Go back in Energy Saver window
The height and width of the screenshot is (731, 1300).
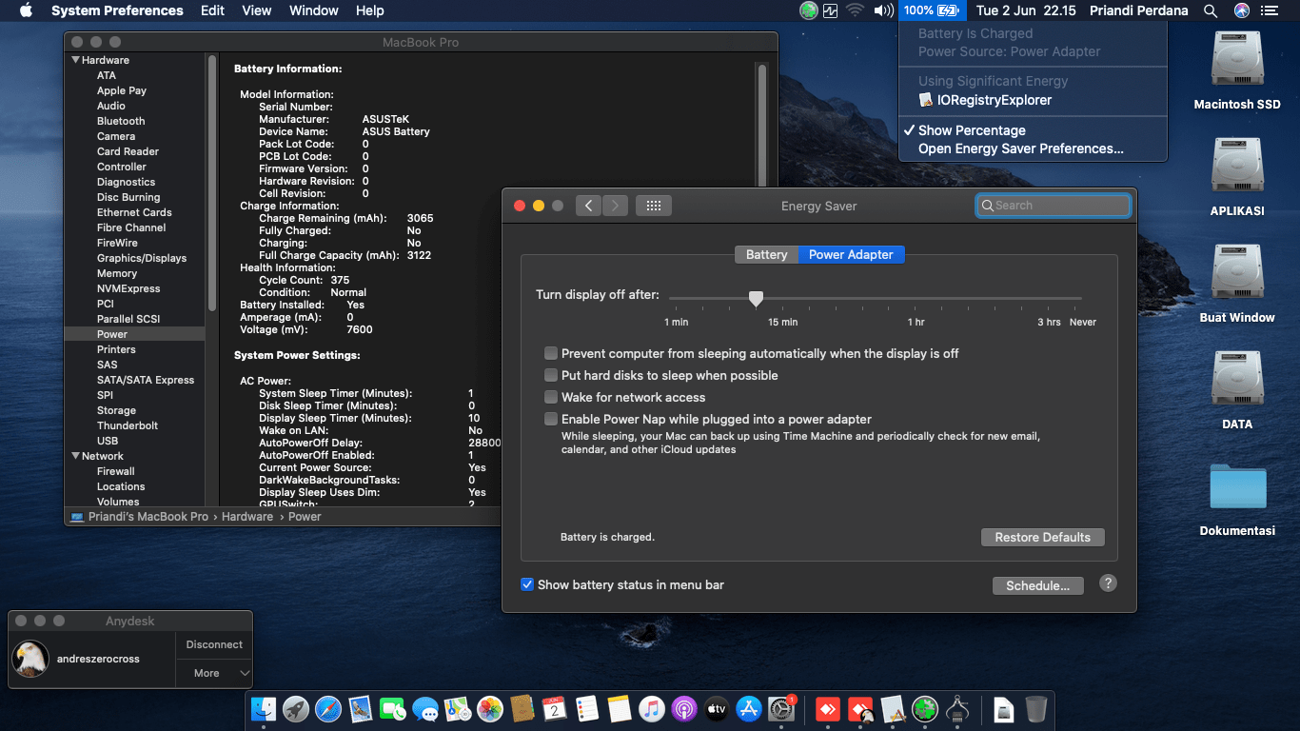click(x=588, y=206)
